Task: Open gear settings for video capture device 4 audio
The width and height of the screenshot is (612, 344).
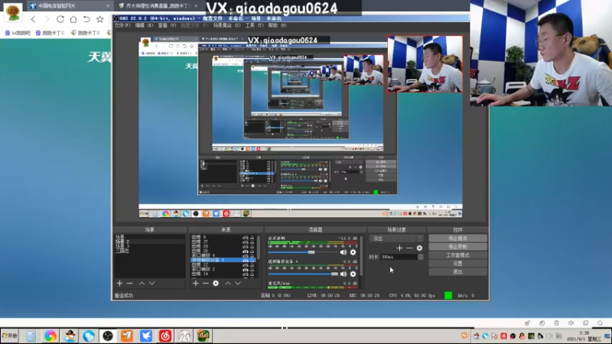Action: [x=353, y=274]
